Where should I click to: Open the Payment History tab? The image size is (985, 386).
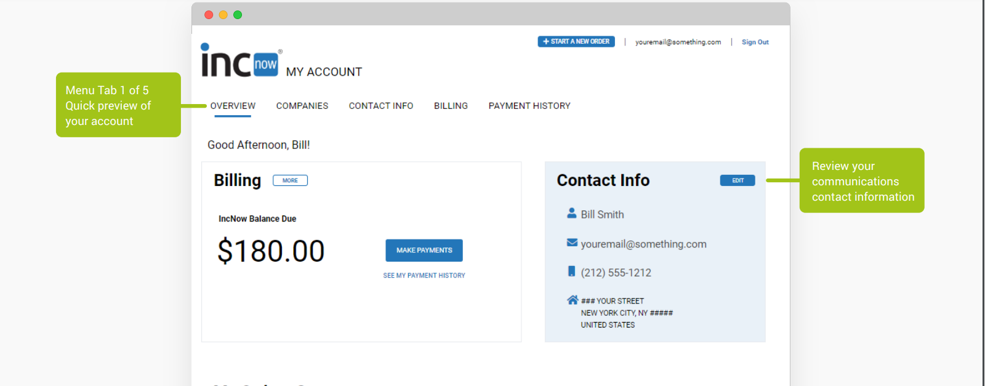coord(529,106)
